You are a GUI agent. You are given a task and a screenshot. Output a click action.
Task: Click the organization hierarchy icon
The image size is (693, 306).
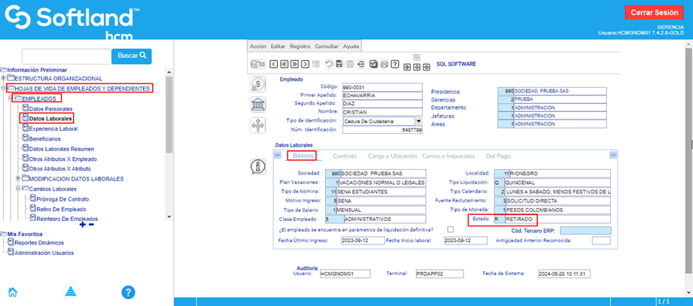258,124
